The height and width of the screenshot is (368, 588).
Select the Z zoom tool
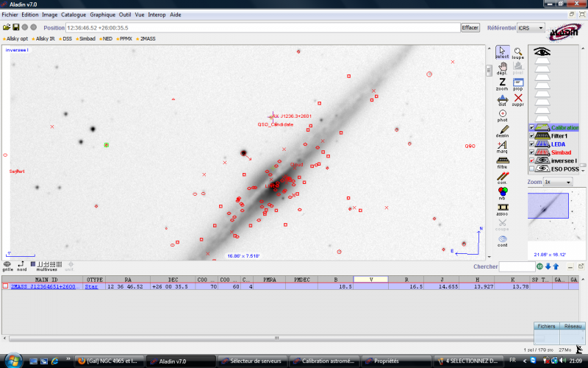[x=502, y=85]
